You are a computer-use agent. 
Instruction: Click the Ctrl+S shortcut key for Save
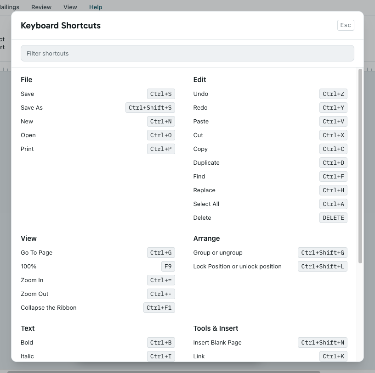pos(161,94)
